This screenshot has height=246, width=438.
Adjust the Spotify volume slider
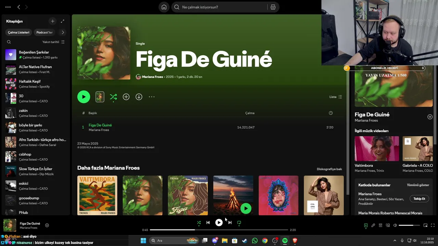[x=409, y=225]
